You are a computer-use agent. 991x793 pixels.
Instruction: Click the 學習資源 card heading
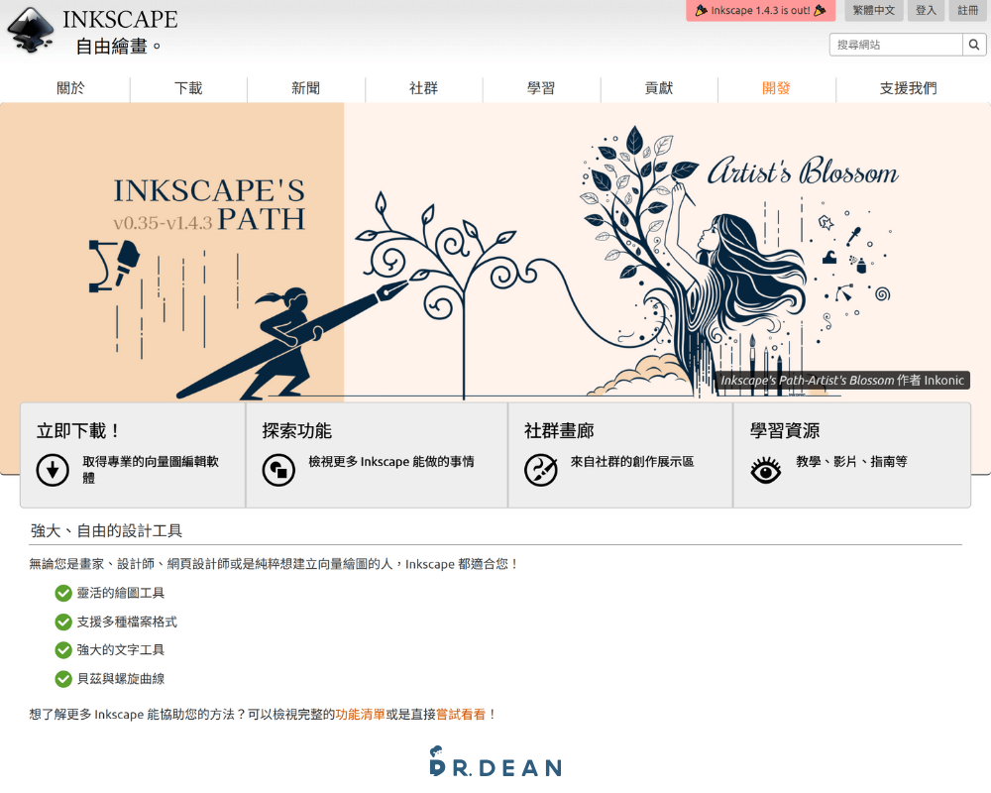pyautogui.click(x=785, y=430)
